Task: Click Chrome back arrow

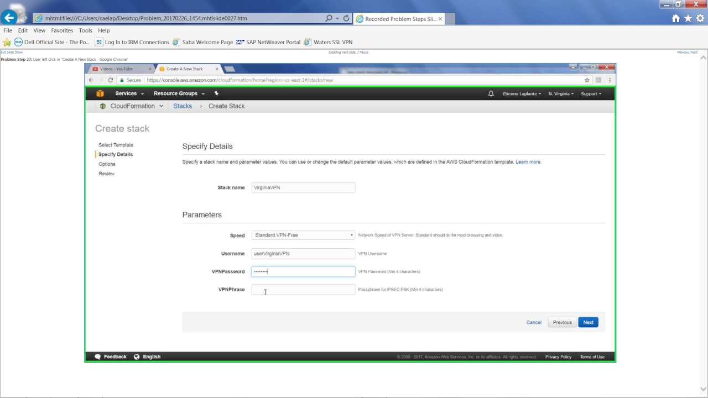Action: point(91,80)
